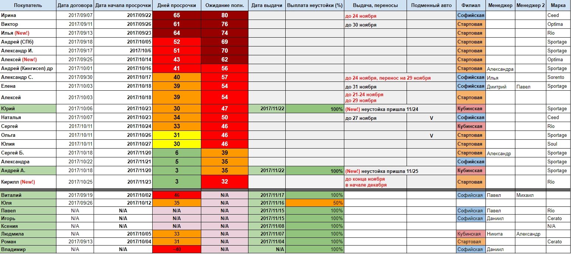
Task: Click the Выдача, переносы header
Action: pos(375,6)
